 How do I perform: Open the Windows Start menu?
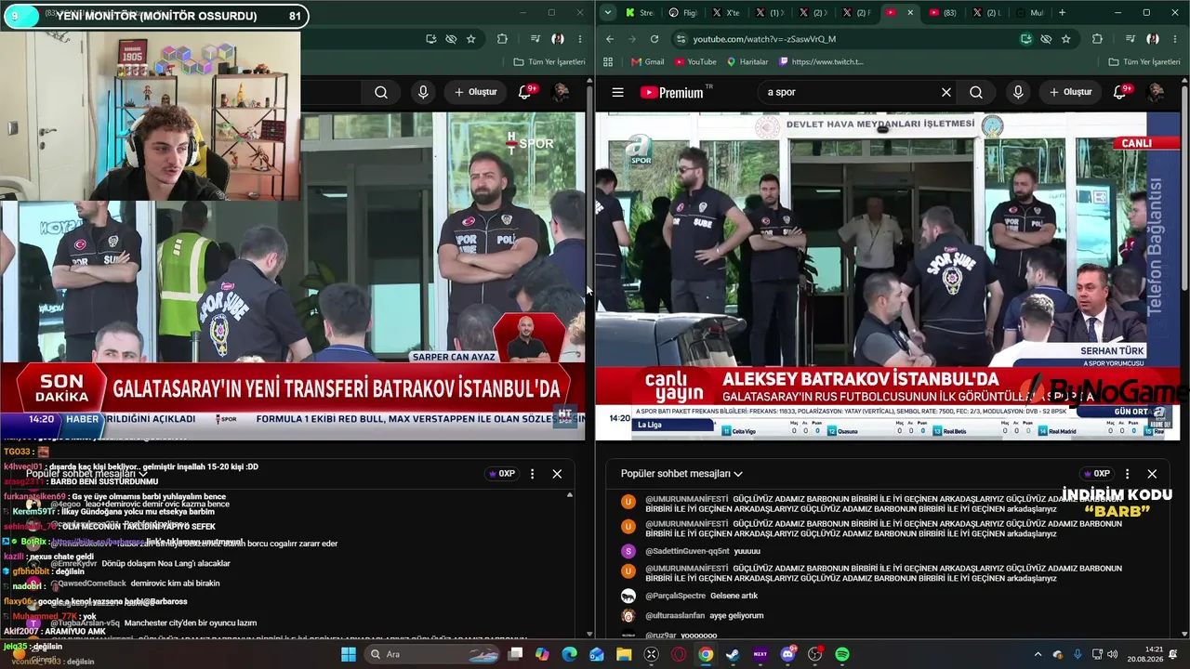[x=349, y=654]
